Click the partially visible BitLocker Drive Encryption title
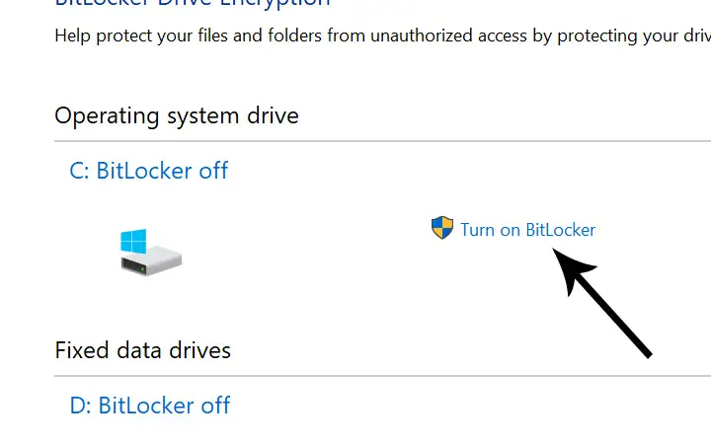The width and height of the screenshot is (711, 444). click(x=193, y=3)
